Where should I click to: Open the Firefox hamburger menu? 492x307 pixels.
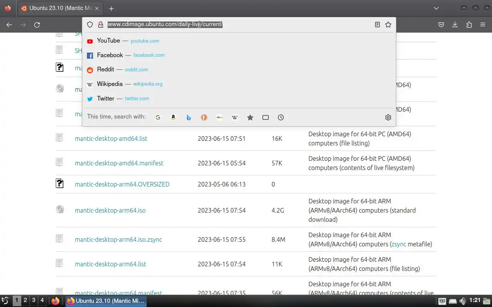483,25
